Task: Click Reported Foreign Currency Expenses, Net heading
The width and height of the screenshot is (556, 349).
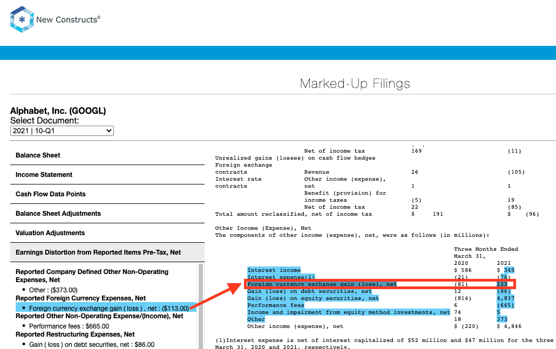Action: tap(80, 298)
